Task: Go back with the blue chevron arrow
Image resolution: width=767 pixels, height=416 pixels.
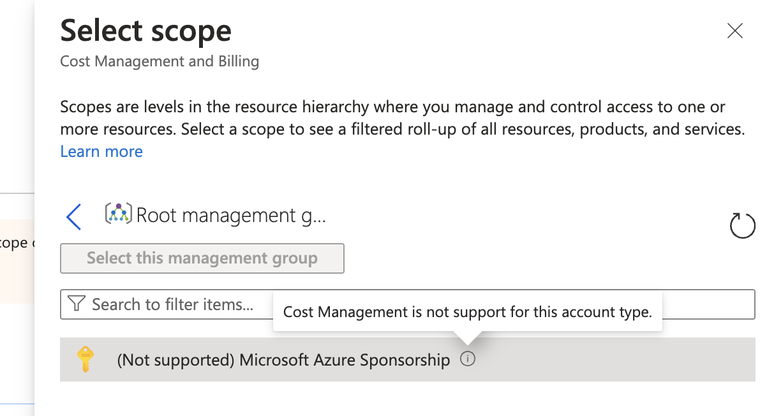Action: (74, 217)
